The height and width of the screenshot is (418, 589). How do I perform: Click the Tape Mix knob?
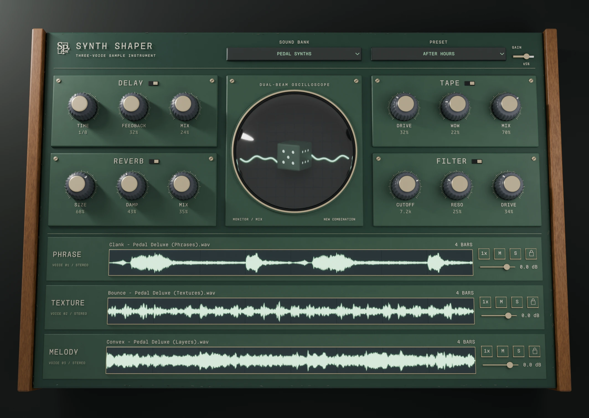point(506,106)
